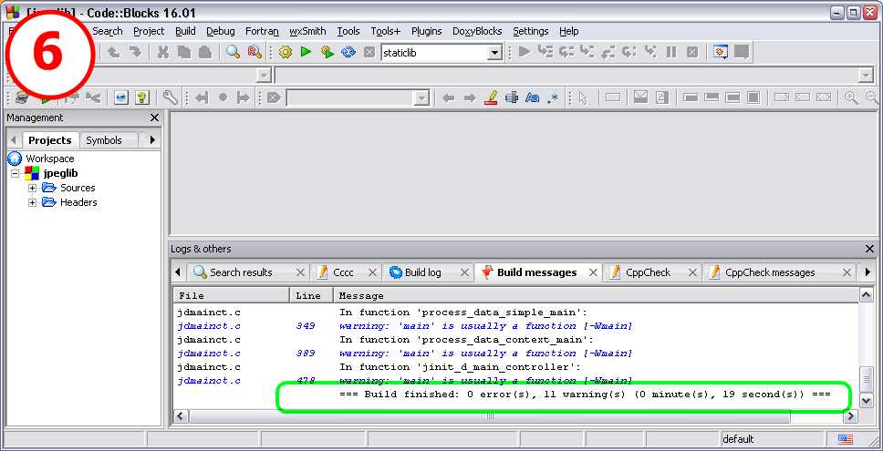The width and height of the screenshot is (883, 451).
Task: Click the Undo arrow icon
Action: (x=114, y=52)
